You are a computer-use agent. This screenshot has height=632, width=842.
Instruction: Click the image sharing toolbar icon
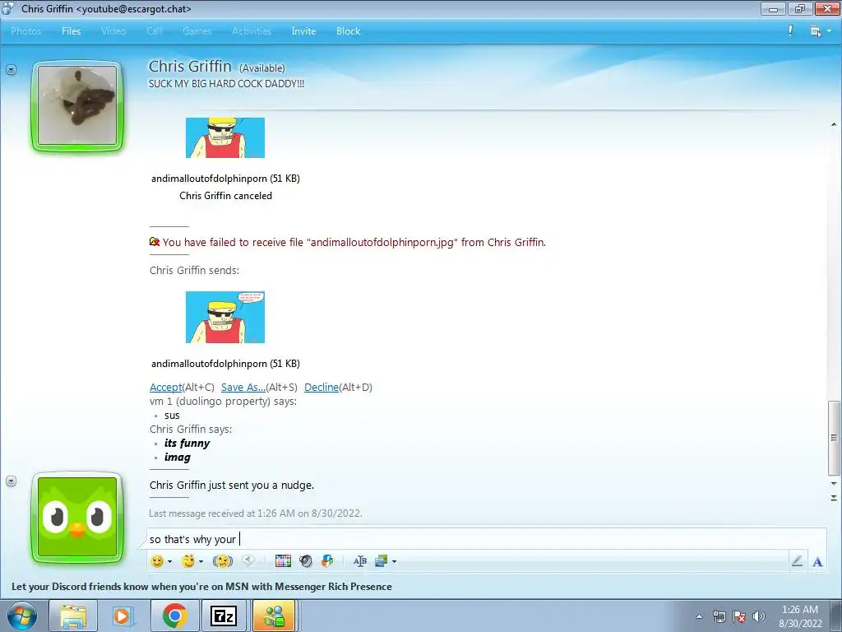coord(381,561)
